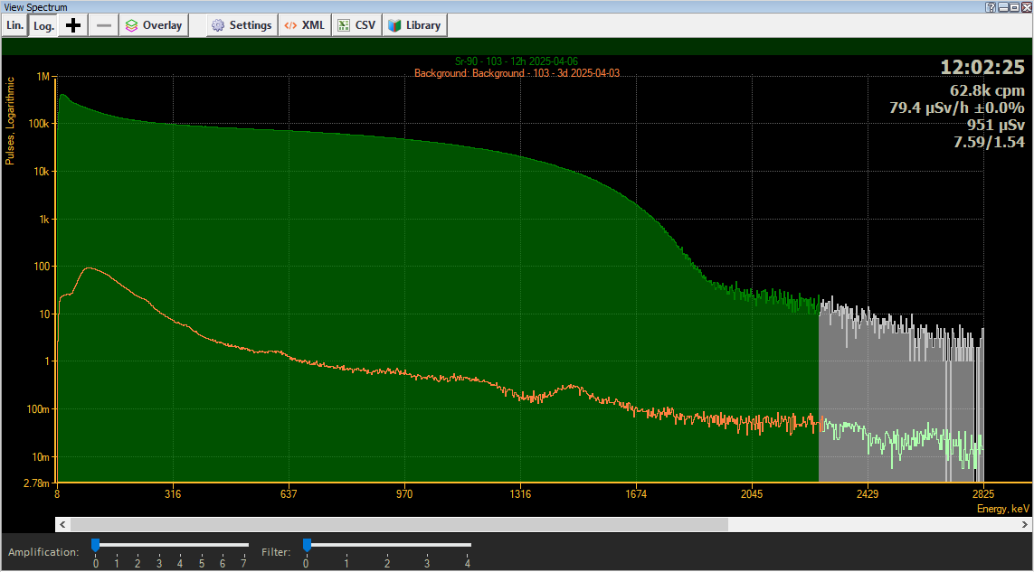Click the scrollbar left arrow
Image resolution: width=1034 pixels, height=572 pixels.
(62, 524)
